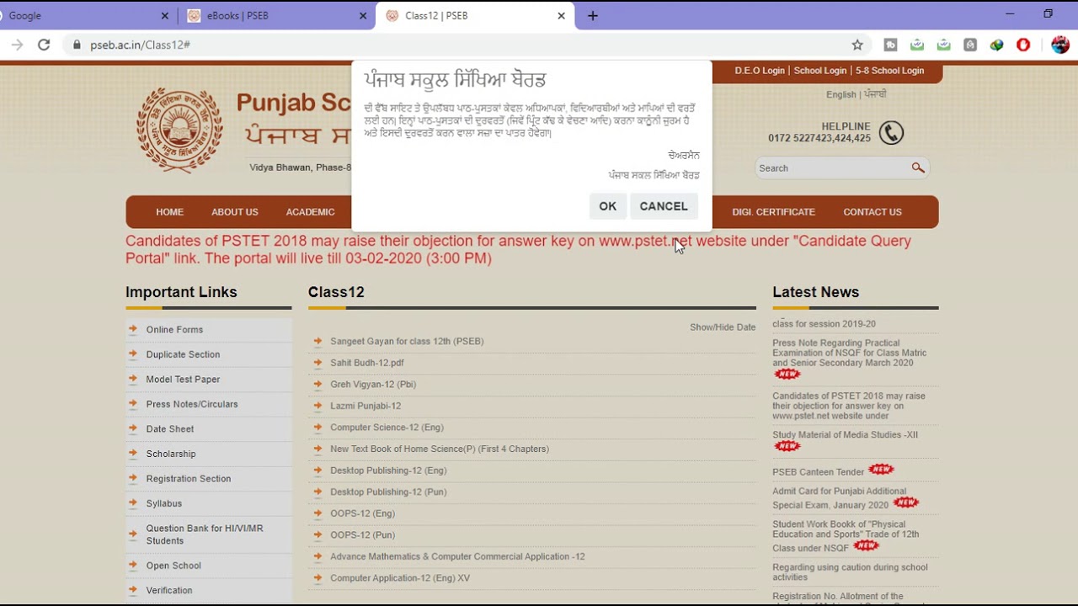Image resolution: width=1078 pixels, height=606 pixels.
Task: Click inside the Search input field
Action: (832, 168)
